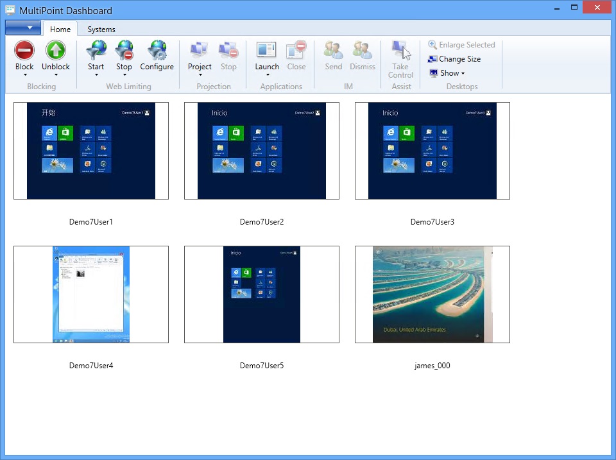
Task: Select the Demo7User4 desktop thumbnail
Action: coord(91,294)
